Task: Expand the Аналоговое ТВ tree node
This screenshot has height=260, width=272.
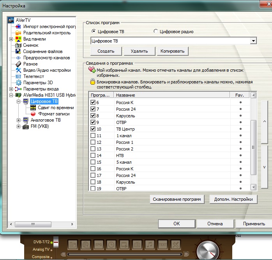Action: 18,120
